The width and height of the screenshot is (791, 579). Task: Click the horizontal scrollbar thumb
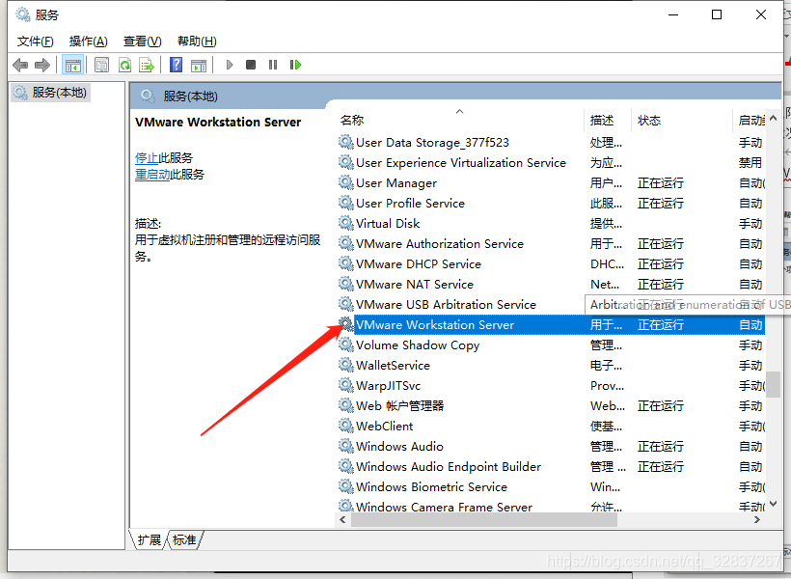[x=484, y=520]
